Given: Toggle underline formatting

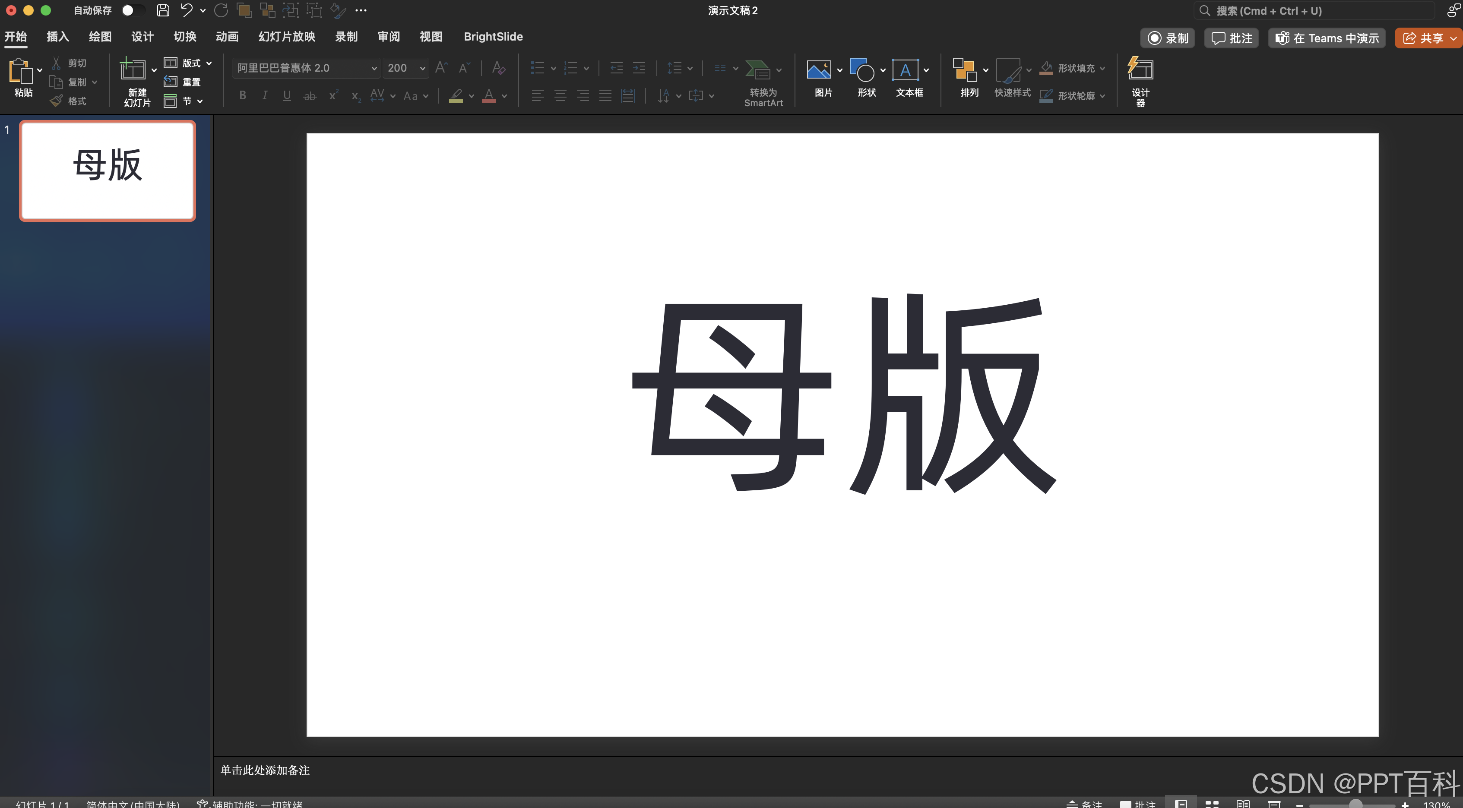Looking at the screenshot, I should click(287, 95).
